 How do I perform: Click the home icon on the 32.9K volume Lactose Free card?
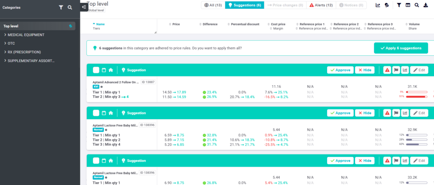click(111, 113)
